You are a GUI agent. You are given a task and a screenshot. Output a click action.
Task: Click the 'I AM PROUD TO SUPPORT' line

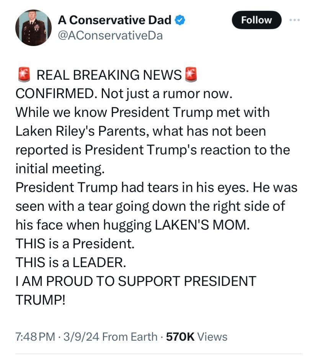tap(136, 281)
